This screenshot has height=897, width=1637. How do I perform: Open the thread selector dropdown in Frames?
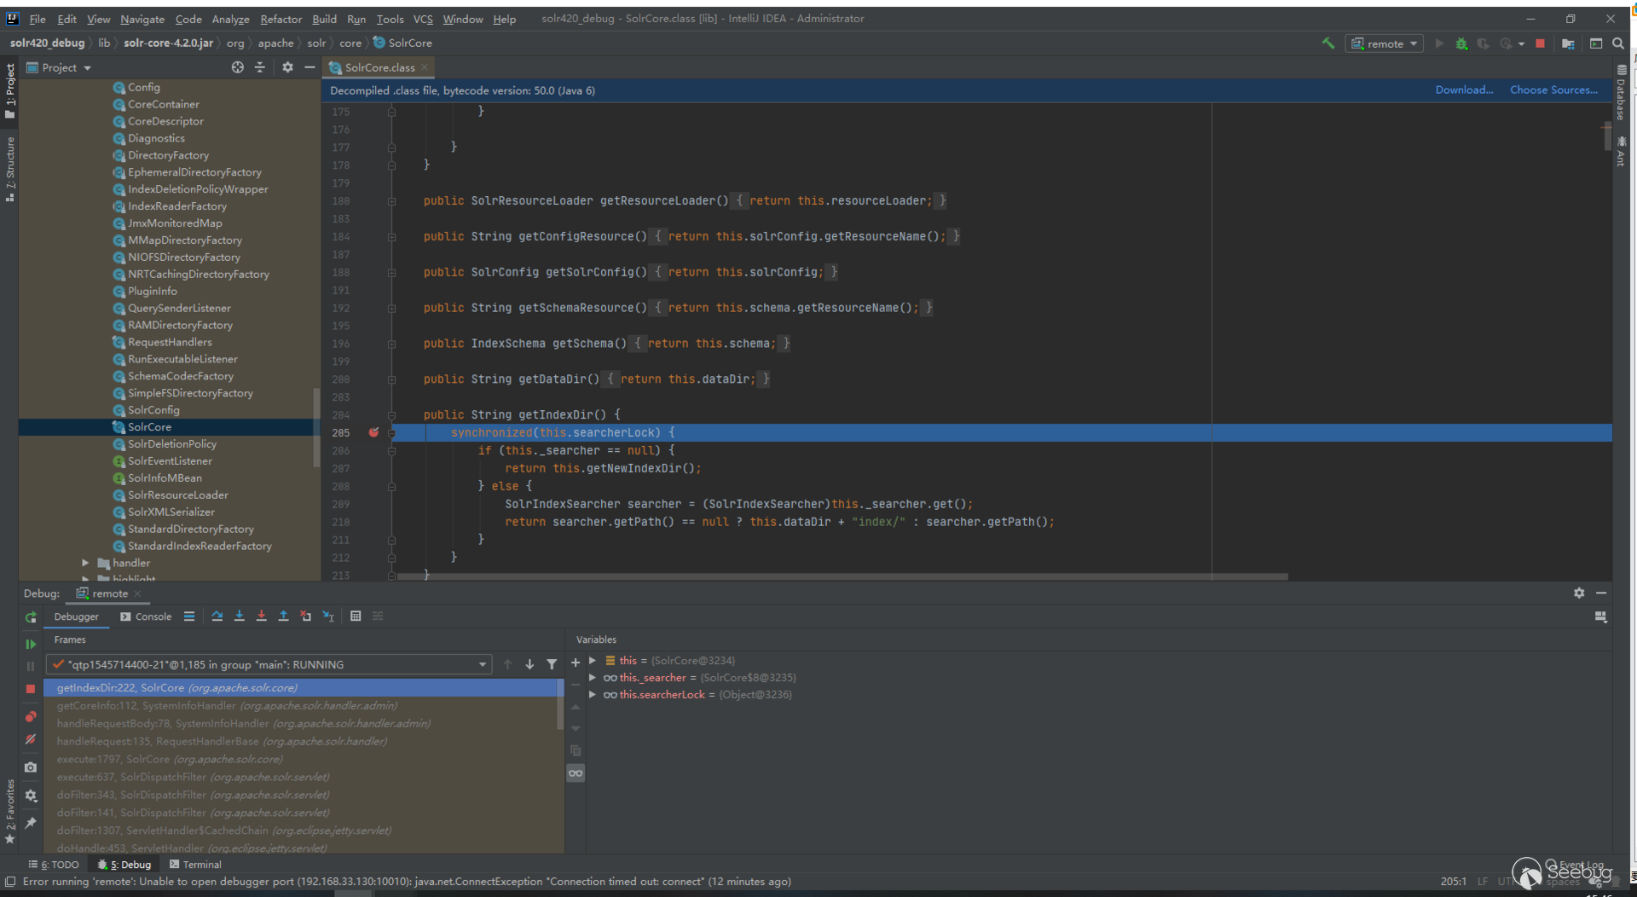[483, 664]
